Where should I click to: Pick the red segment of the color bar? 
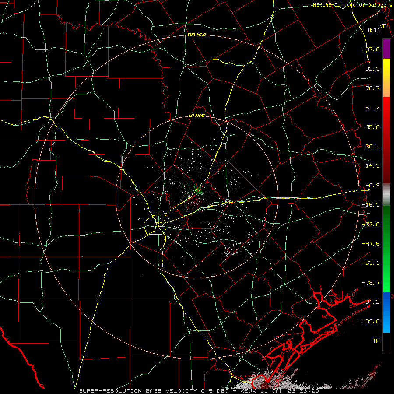387,140
